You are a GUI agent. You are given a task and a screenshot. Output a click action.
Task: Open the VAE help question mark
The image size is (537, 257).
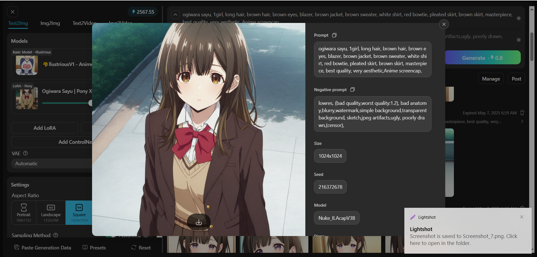pos(25,153)
